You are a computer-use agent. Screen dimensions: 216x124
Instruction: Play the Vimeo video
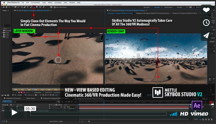click(x=14, y=113)
